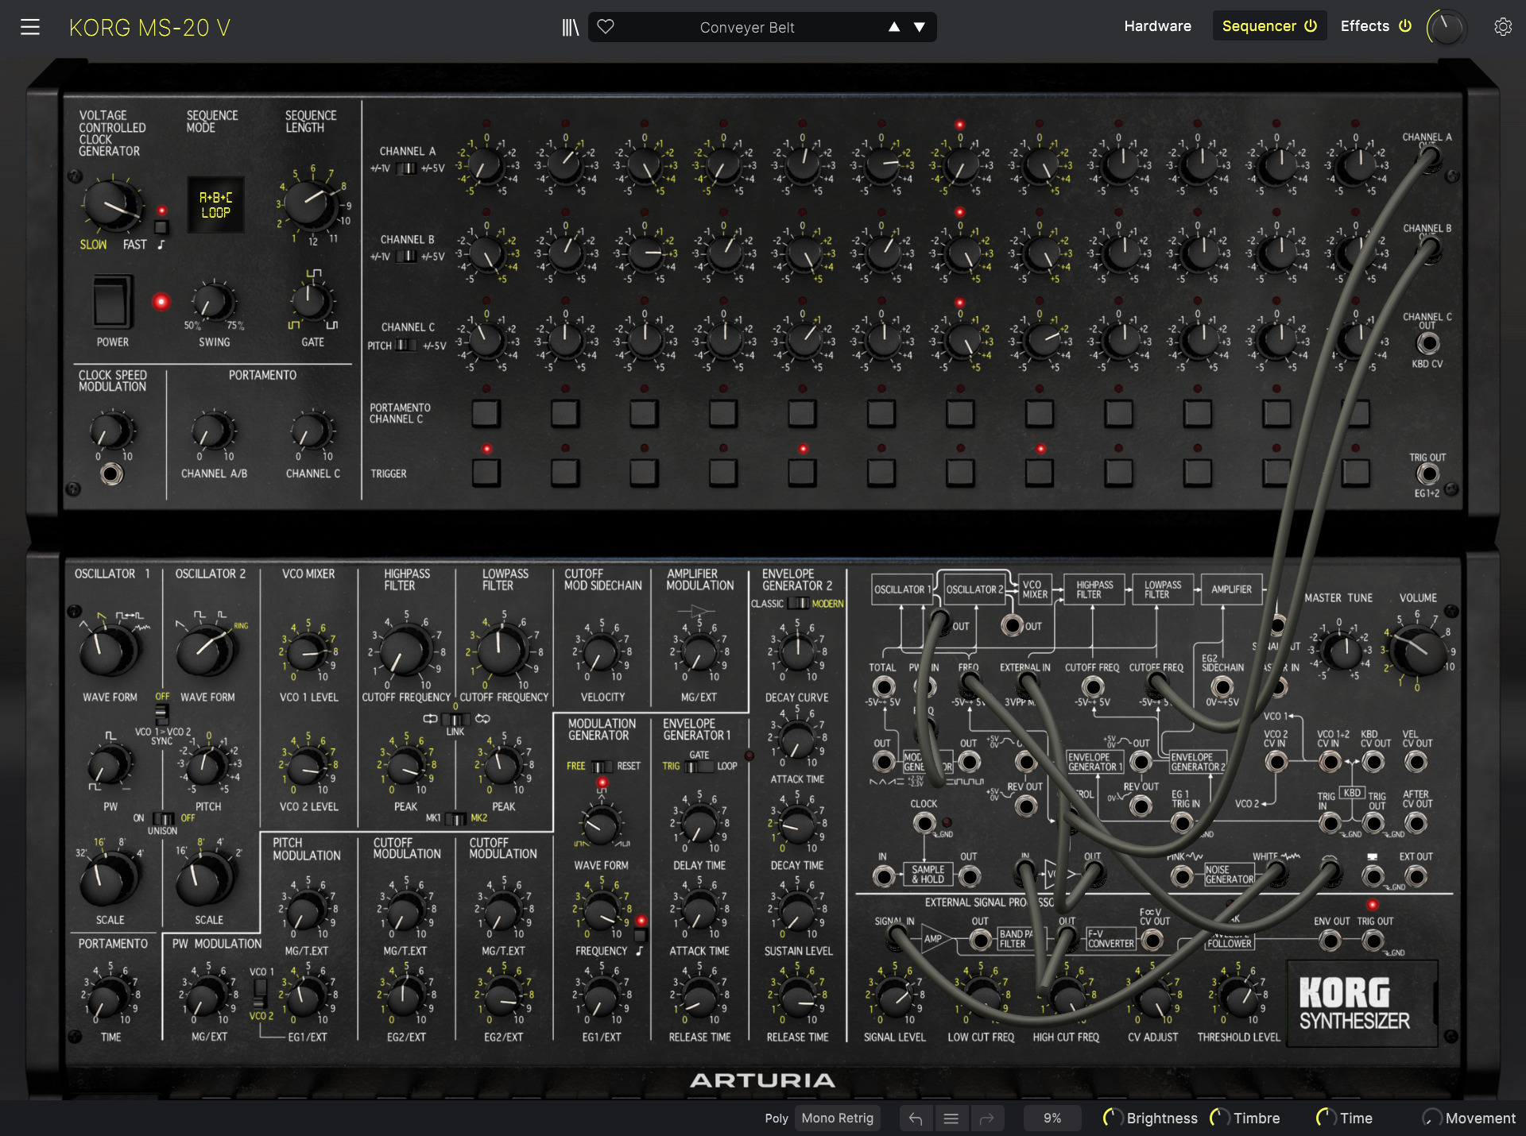The image size is (1526, 1136).
Task: Click the Redo arrow in bottom bar
Action: point(986,1119)
